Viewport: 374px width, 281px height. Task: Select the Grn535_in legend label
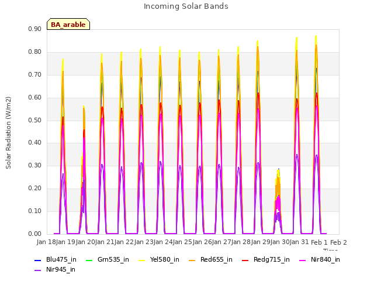pyautogui.click(x=113, y=260)
